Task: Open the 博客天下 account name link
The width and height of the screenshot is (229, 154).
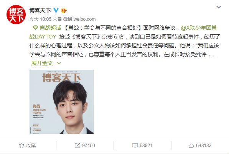Action: coord(40,10)
